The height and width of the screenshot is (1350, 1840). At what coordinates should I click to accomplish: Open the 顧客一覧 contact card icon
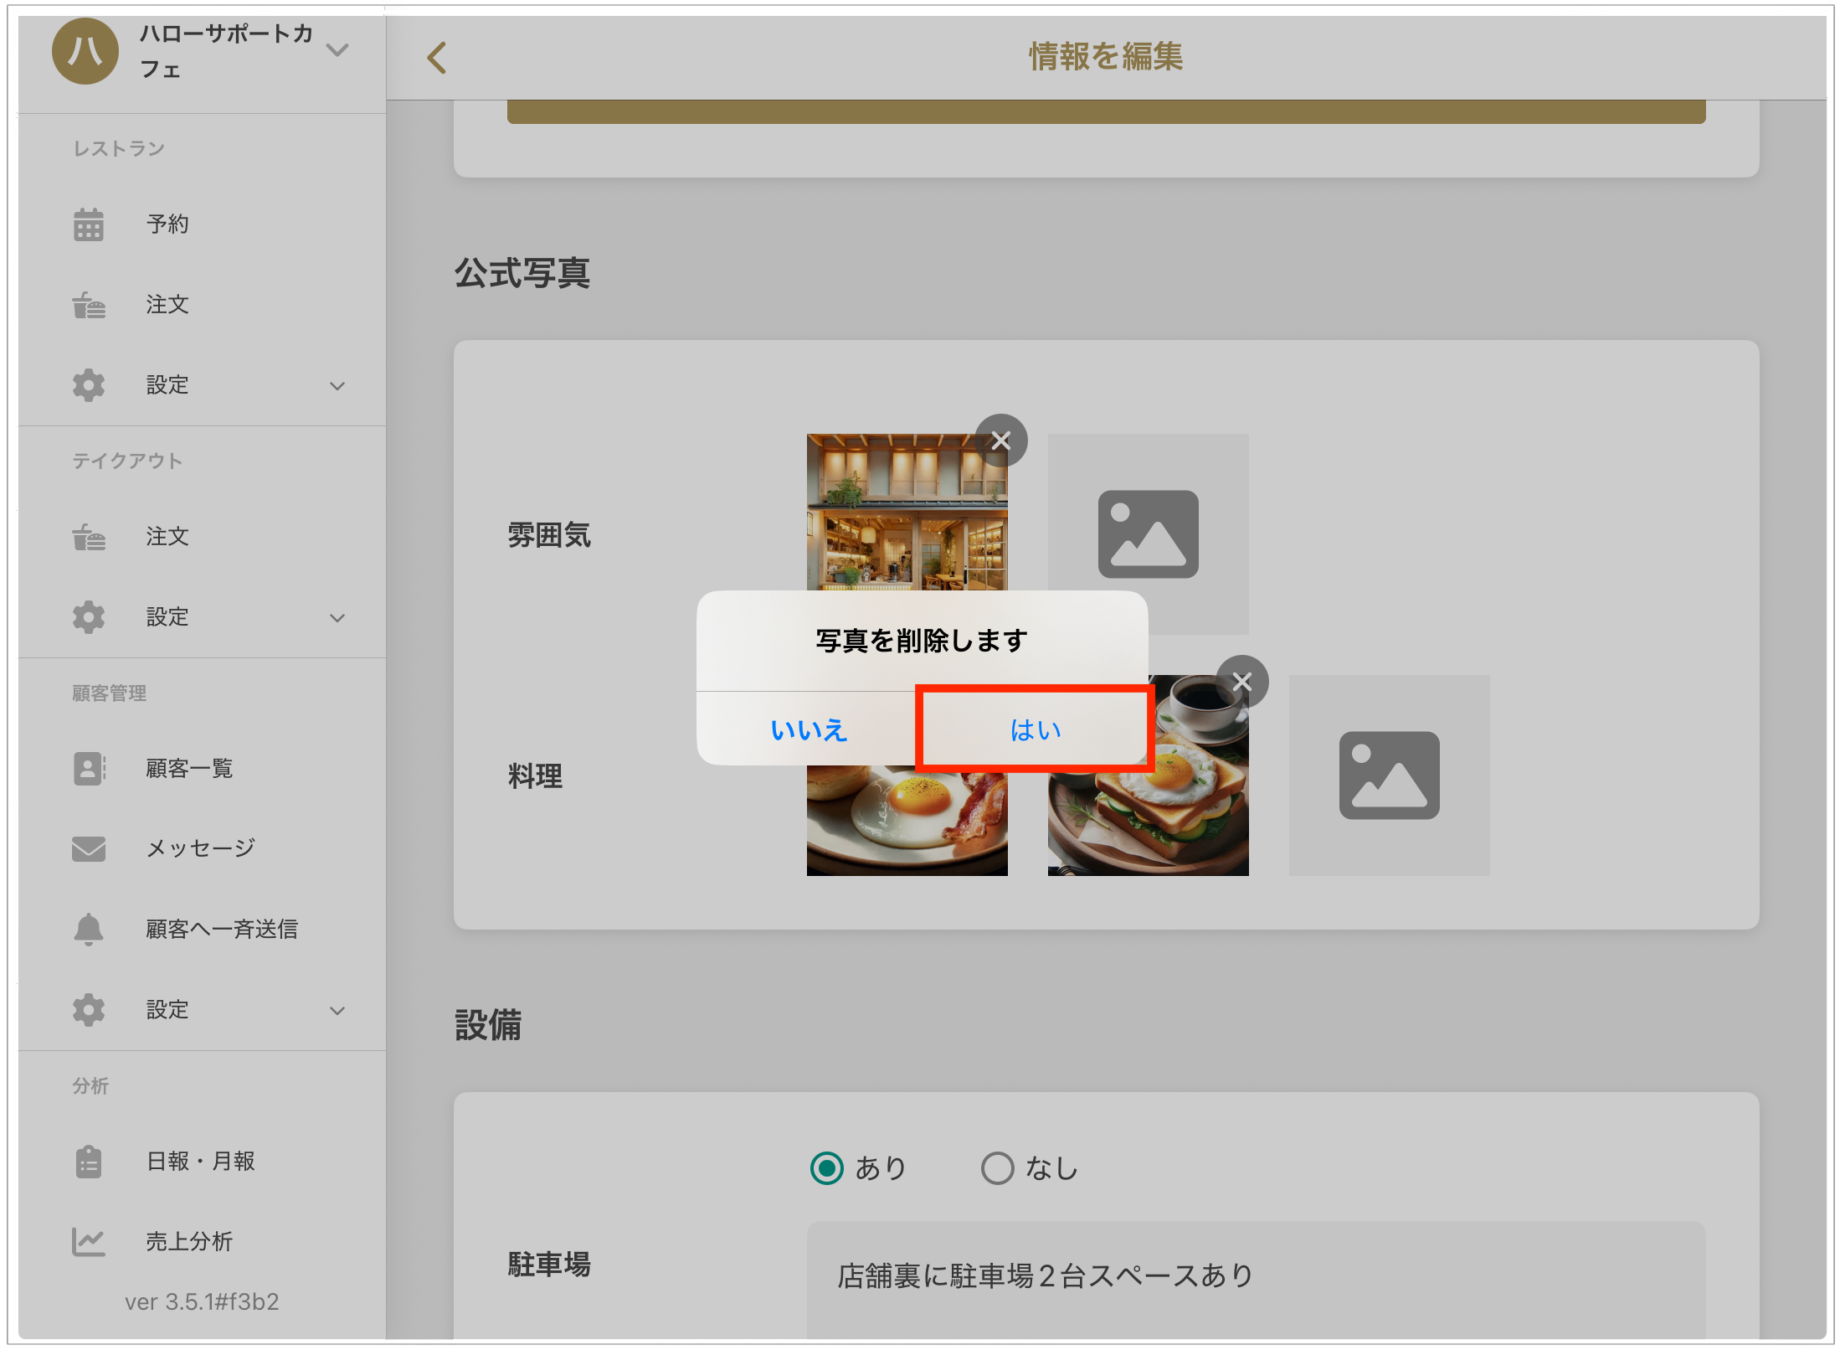click(89, 768)
